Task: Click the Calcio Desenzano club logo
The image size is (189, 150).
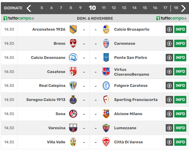Action: [73, 58]
